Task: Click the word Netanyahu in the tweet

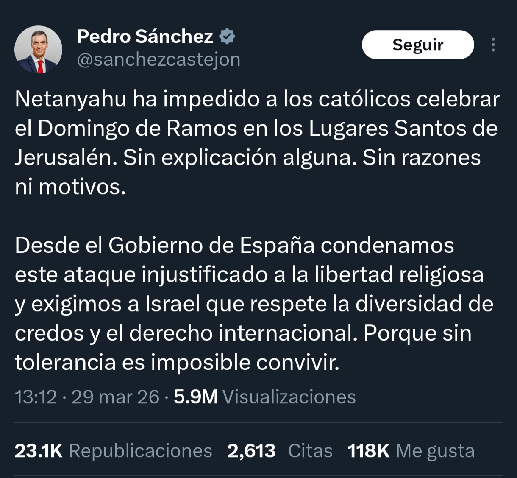Action: click(x=71, y=99)
